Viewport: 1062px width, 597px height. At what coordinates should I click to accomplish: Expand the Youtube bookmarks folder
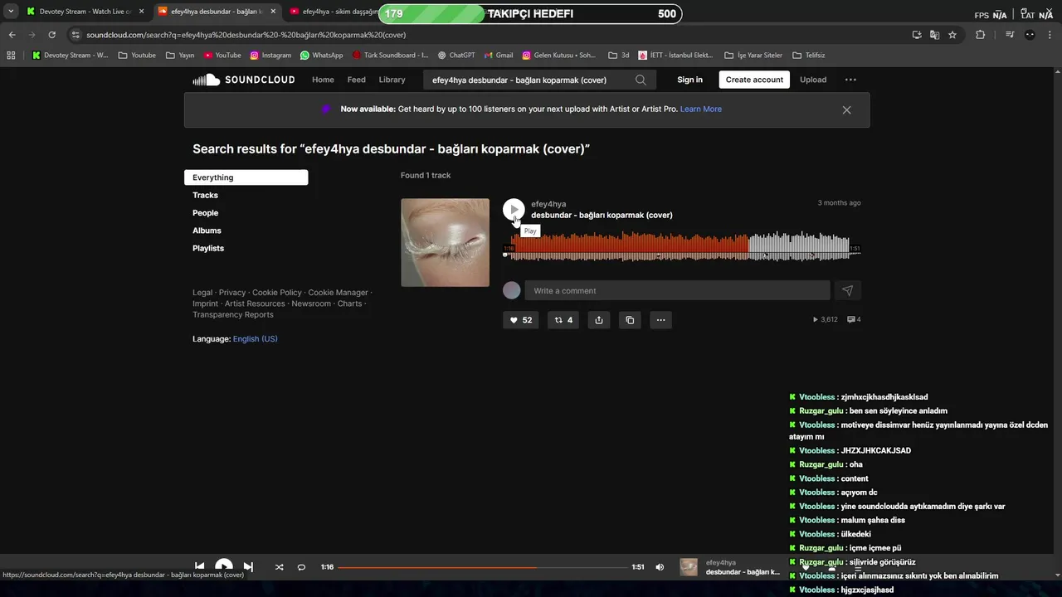pyautogui.click(x=137, y=56)
